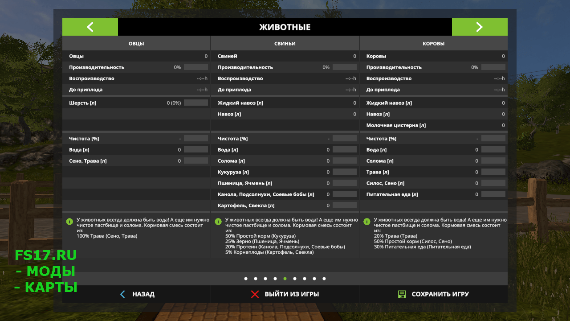
Task: Click pigs Солома [л] row
Action: pyautogui.click(x=285, y=161)
